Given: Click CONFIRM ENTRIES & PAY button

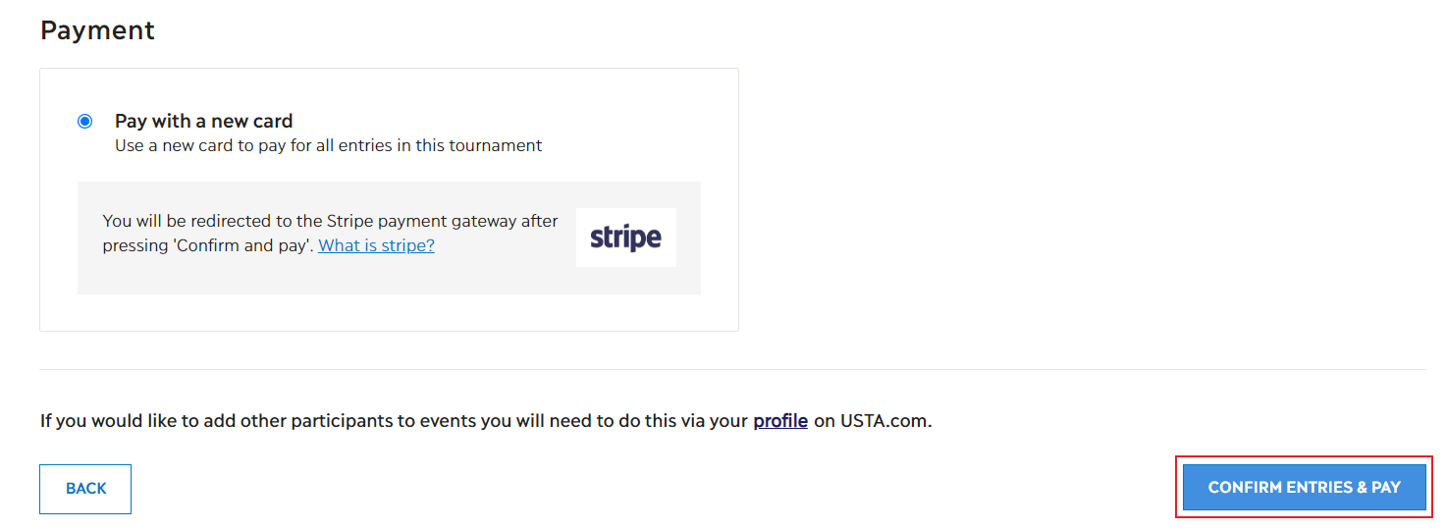Looking at the screenshot, I should 1304,488.
